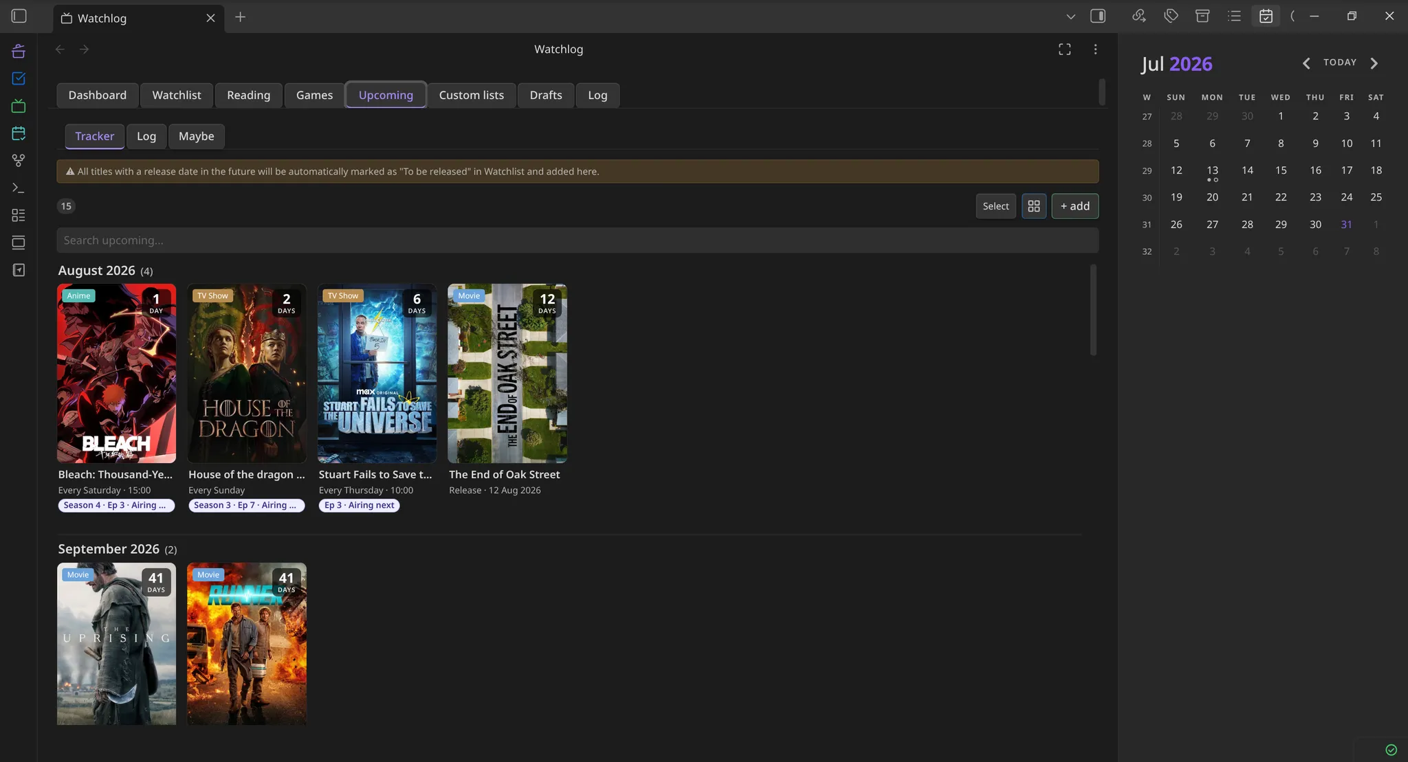Toggle grid view layout button
Image resolution: width=1408 pixels, height=762 pixels.
click(1033, 206)
